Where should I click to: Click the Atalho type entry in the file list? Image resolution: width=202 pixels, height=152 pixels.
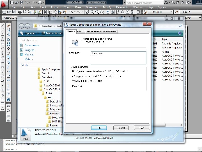click(166, 52)
